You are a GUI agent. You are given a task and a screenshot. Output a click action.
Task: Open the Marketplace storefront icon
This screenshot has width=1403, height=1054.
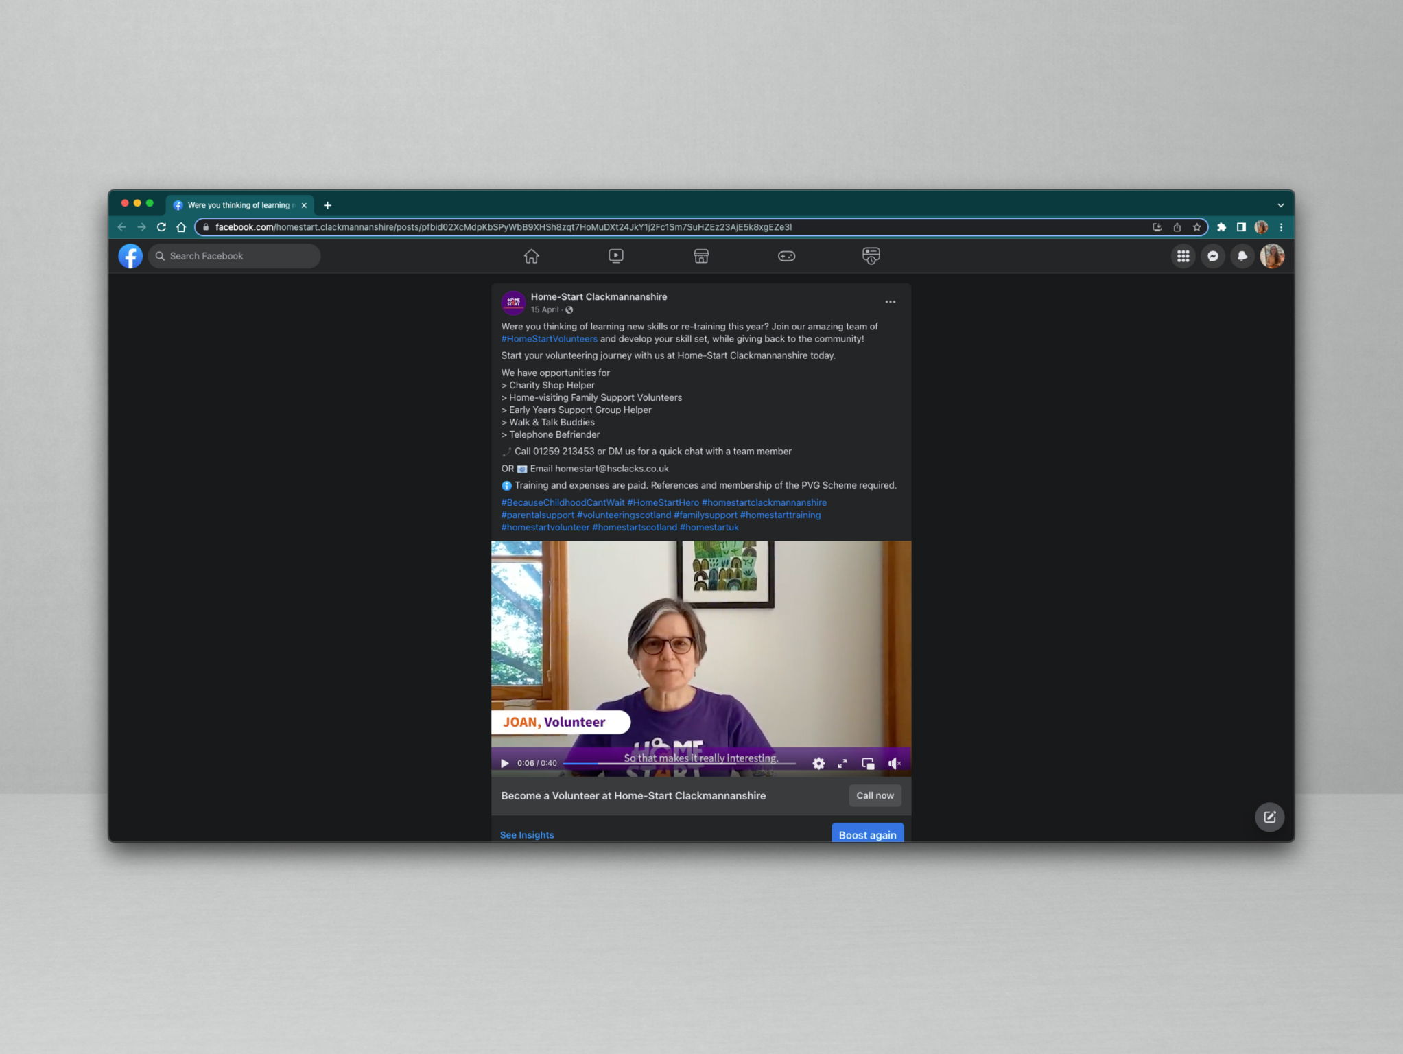coord(700,256)
